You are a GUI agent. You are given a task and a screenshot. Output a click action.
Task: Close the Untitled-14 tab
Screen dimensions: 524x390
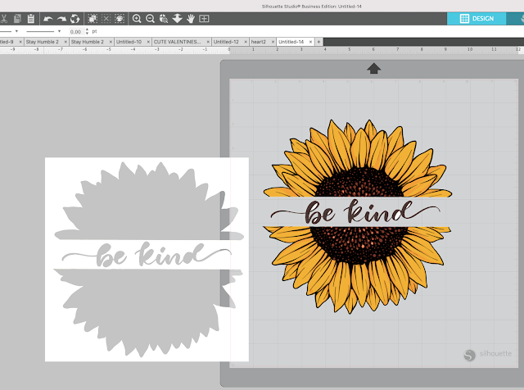310,42
